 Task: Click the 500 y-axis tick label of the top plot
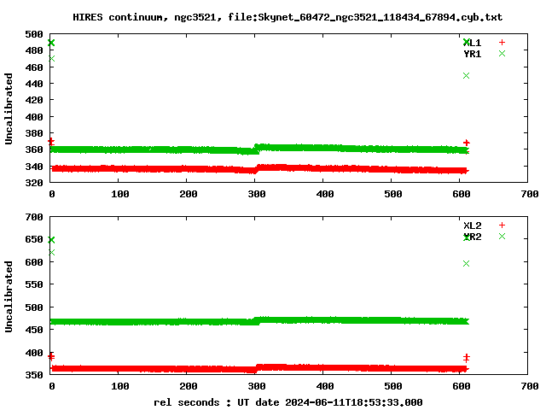[x=34, y=34]
